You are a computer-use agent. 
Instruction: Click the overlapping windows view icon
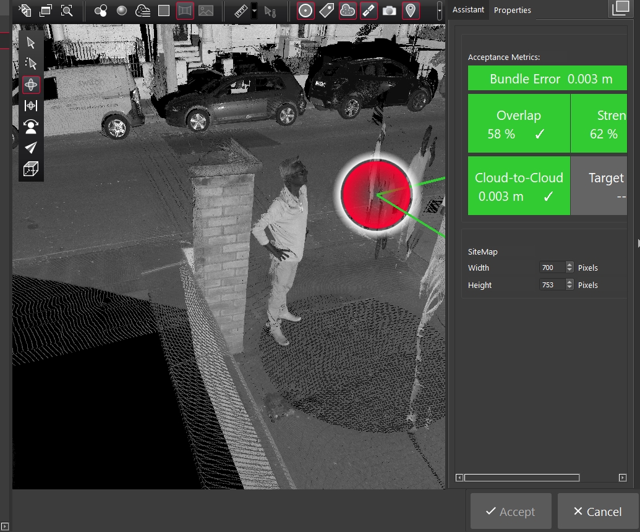click(46, 11)
